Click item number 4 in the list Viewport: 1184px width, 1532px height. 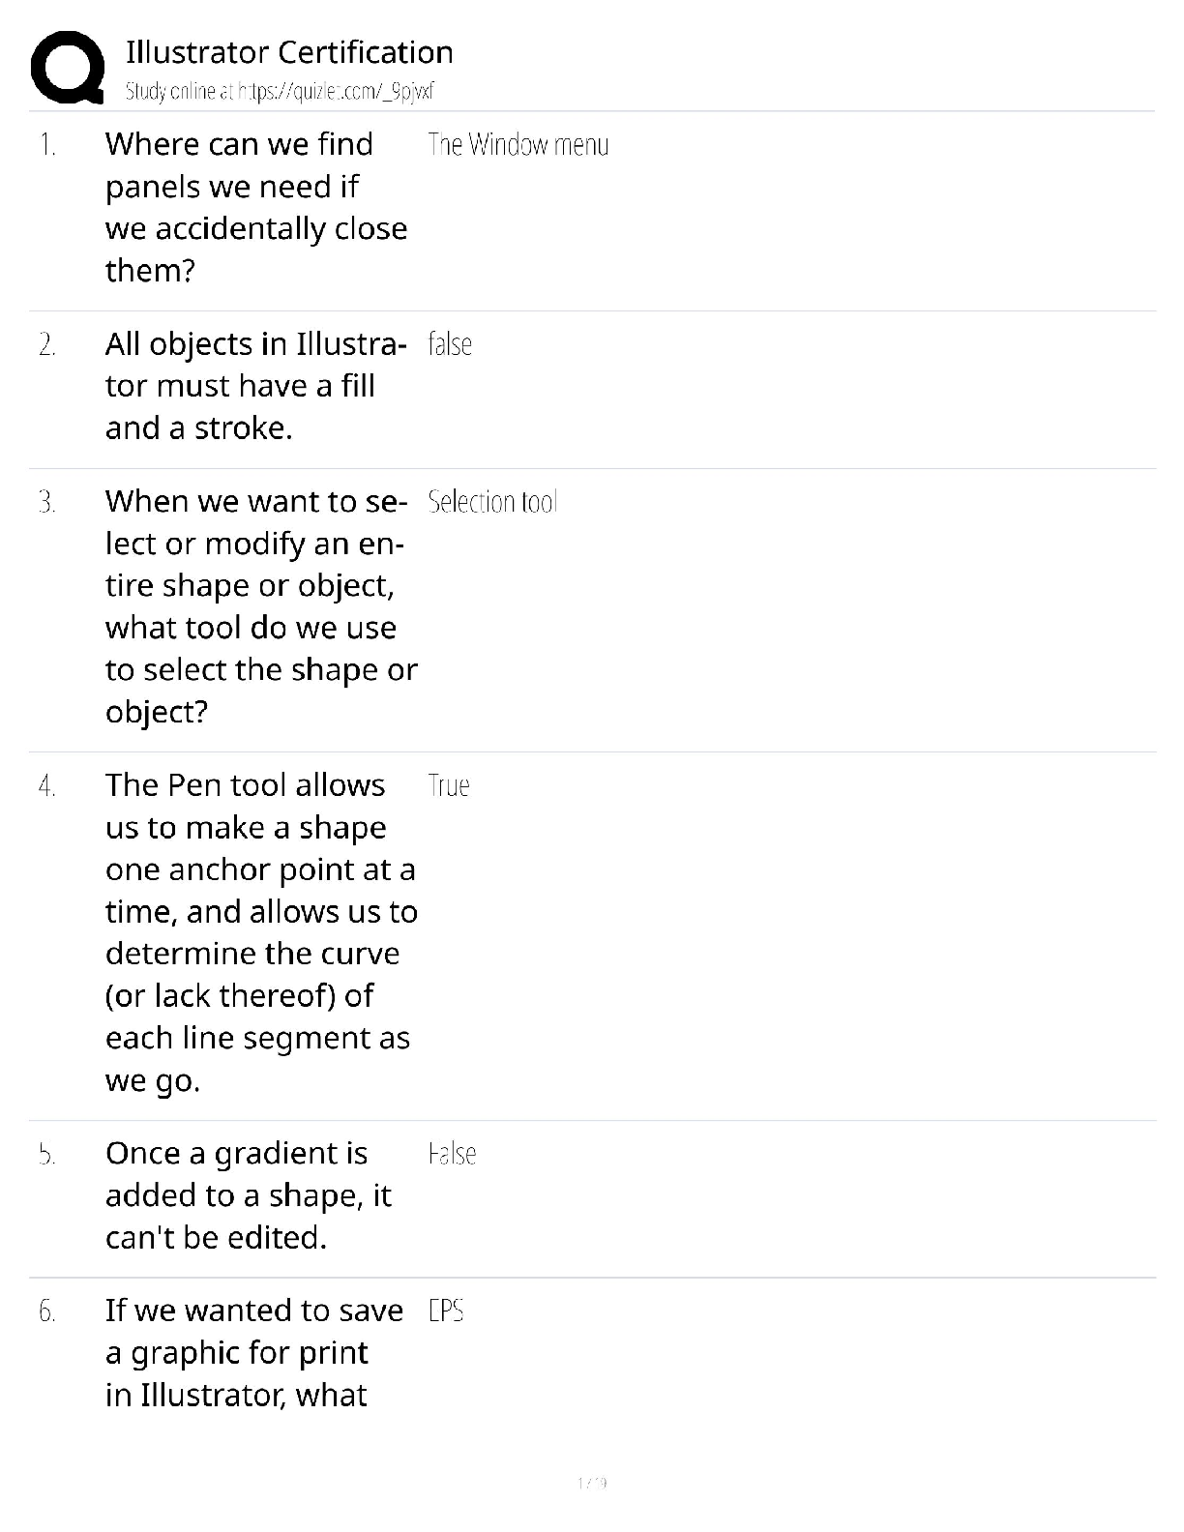click(47, 785)
